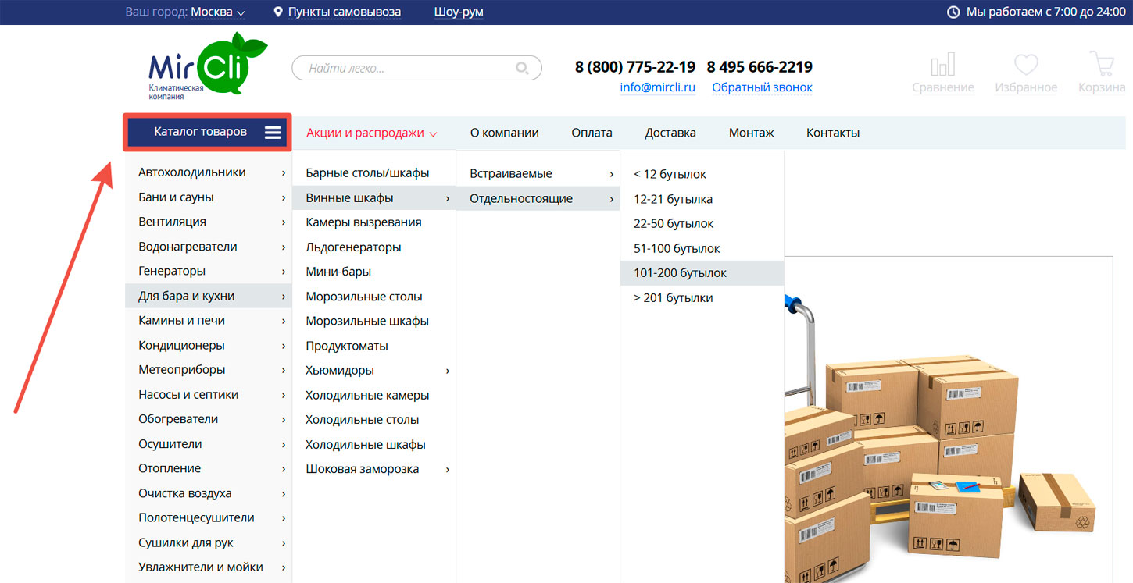Request Обратный звонок callback
Viewport: 1133px width, 583px height.
coord(762,87)
